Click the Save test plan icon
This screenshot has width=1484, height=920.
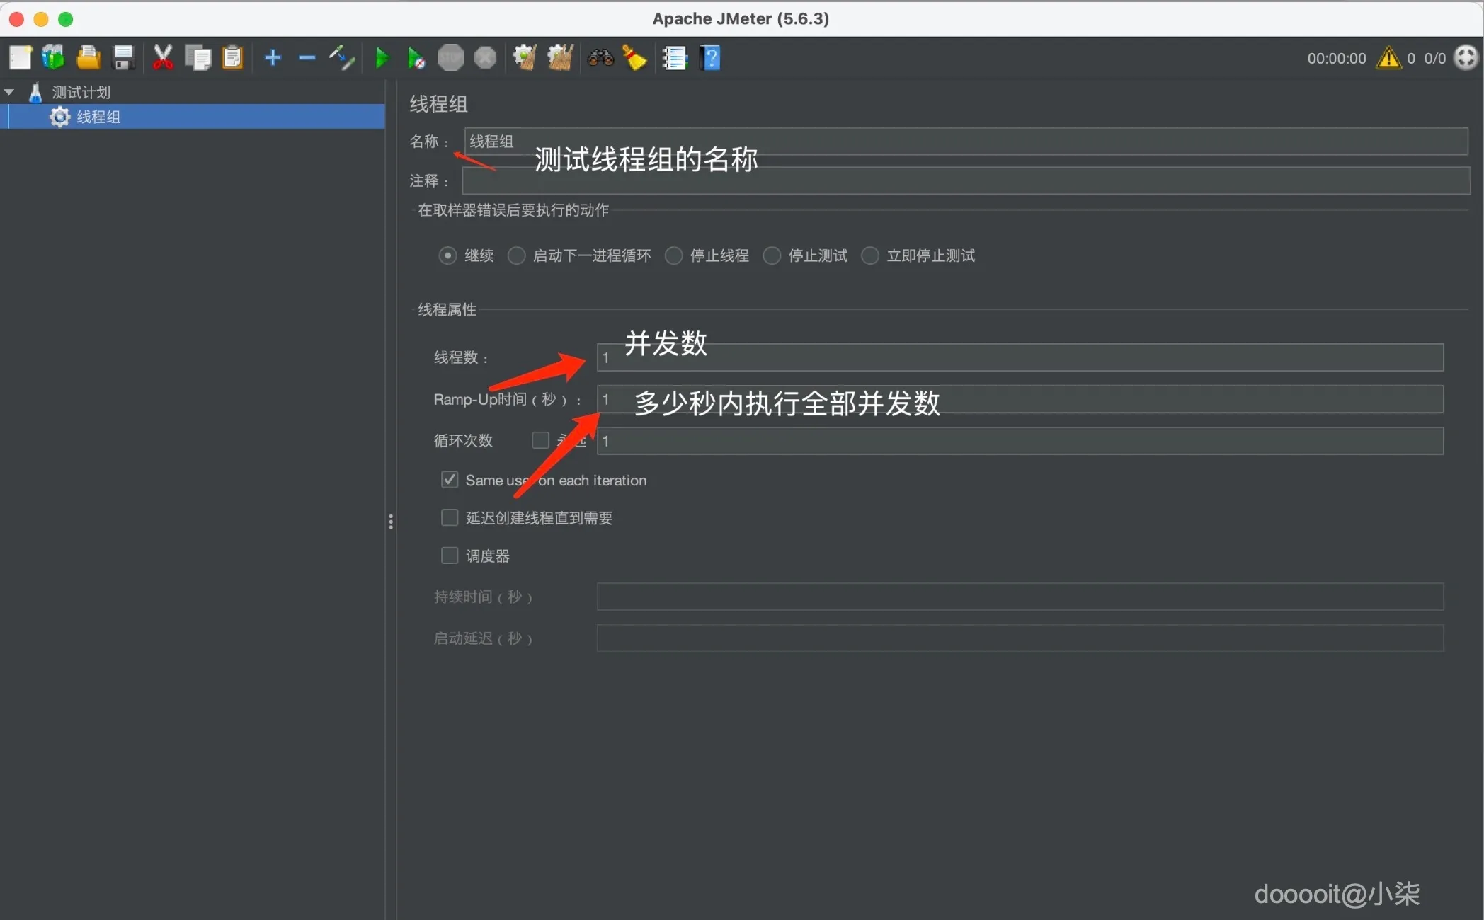123,57
